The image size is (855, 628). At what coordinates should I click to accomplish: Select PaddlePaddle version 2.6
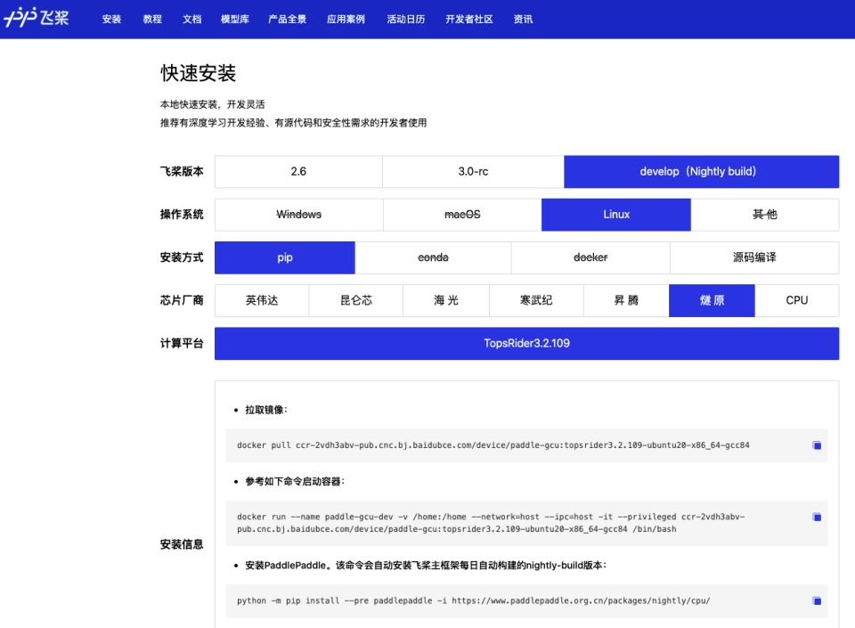tap(298, 172)
